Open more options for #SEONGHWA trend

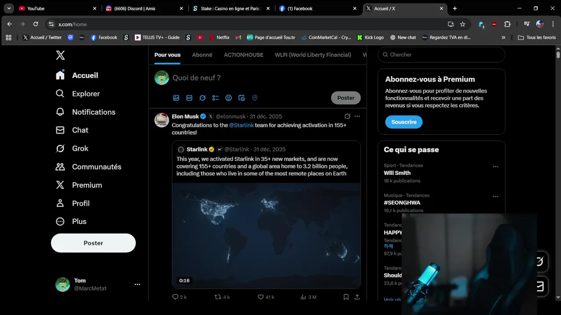point(496,197)
